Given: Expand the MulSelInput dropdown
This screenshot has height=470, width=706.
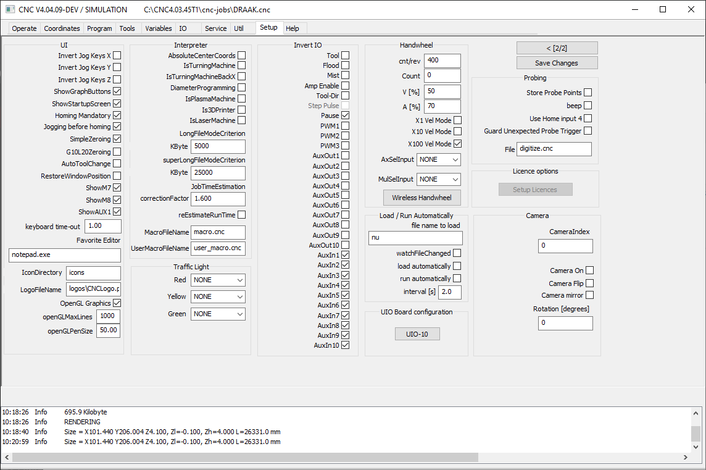Looking at the screenshot, I should (439, 179).
